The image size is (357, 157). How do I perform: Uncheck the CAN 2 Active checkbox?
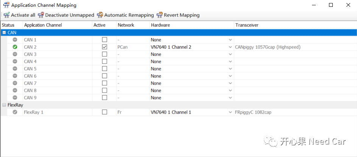tap(104, 47)
